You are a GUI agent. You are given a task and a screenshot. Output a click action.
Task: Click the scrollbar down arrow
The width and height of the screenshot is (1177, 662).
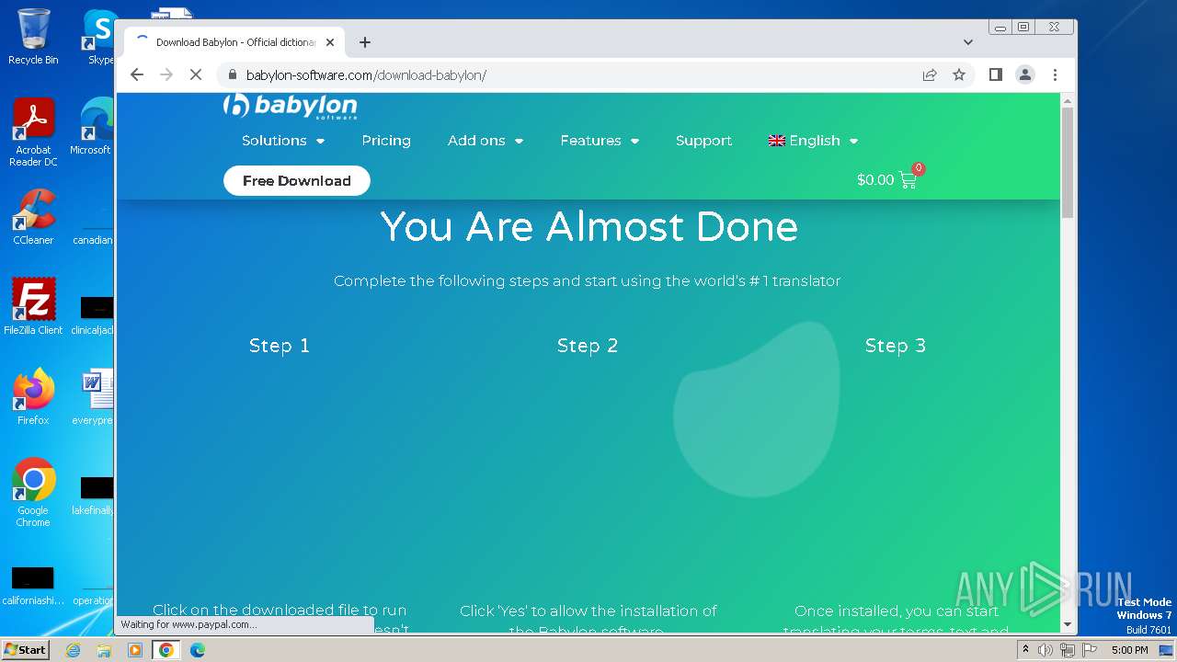click(x=1068, y=624)
